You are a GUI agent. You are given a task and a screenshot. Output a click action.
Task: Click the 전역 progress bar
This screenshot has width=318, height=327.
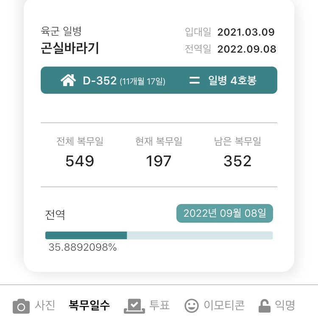point(159,235)
